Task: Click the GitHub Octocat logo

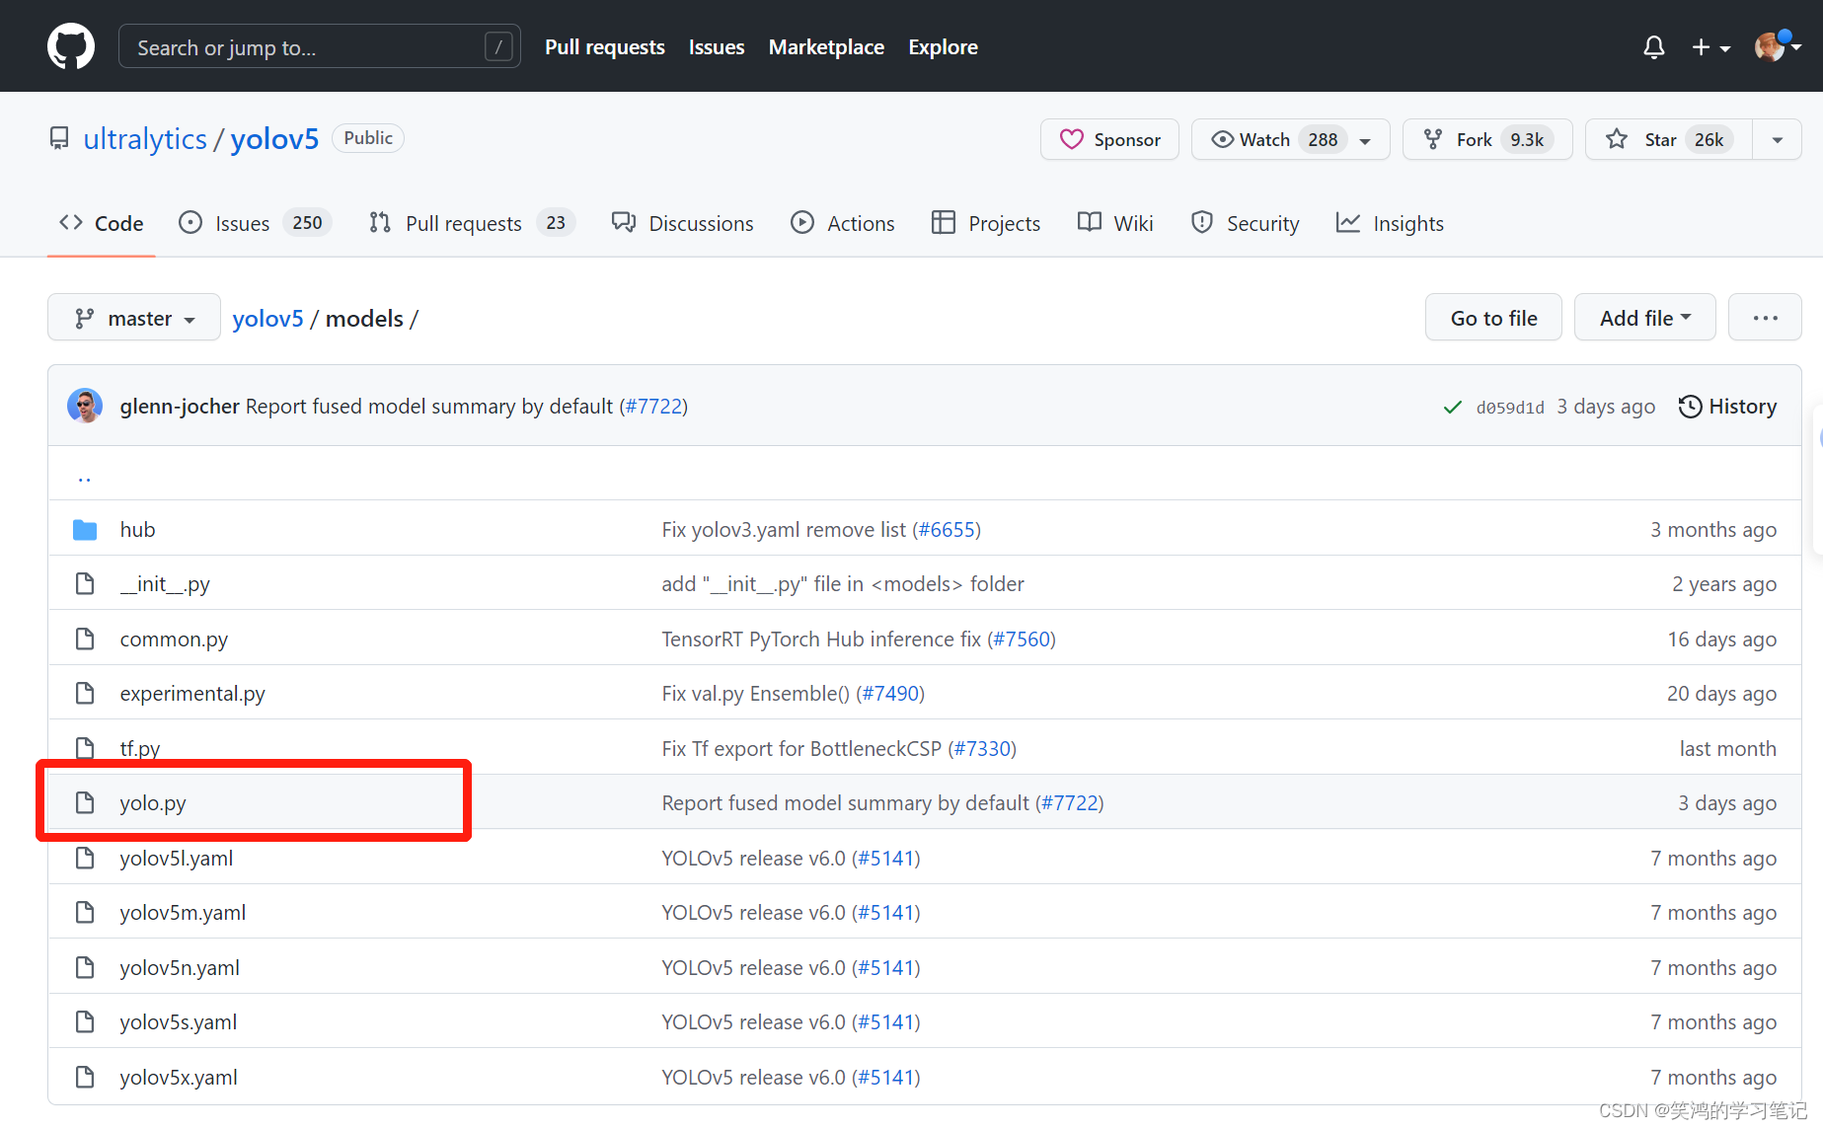Action: tap(69, 45)
